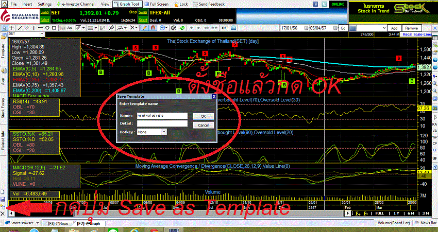Image resolution: width=438 pixels, height=232 pixels.
Task: Open the Facebook icon
Action: click(x=315, y=4)
